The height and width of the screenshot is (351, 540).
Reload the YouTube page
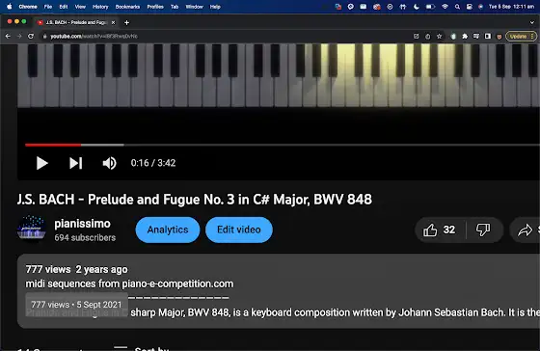(31, 37)
